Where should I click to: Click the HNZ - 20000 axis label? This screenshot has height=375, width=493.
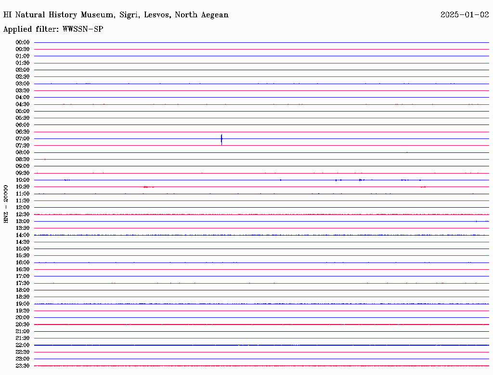click(6, 204)
